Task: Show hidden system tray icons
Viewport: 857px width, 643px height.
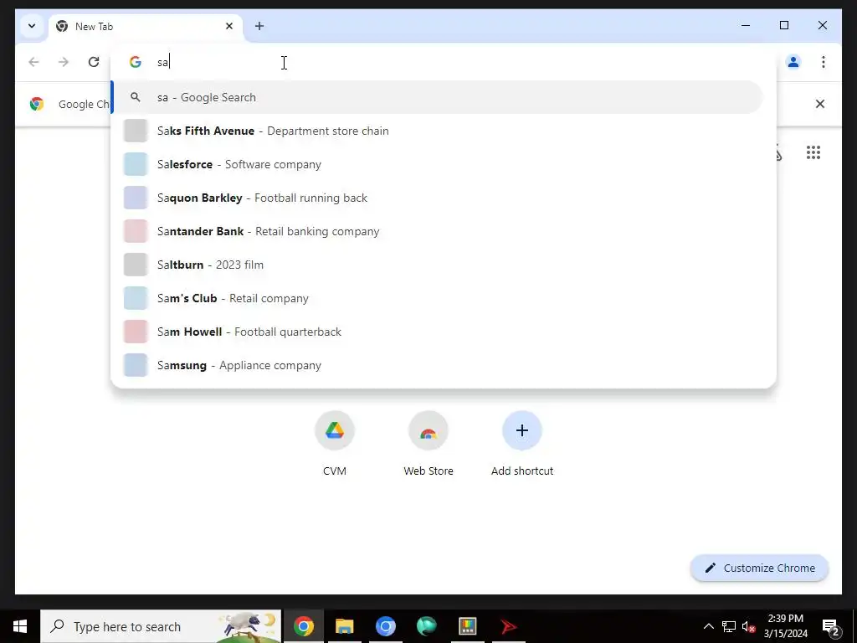Action: click(x=708, y=626)
